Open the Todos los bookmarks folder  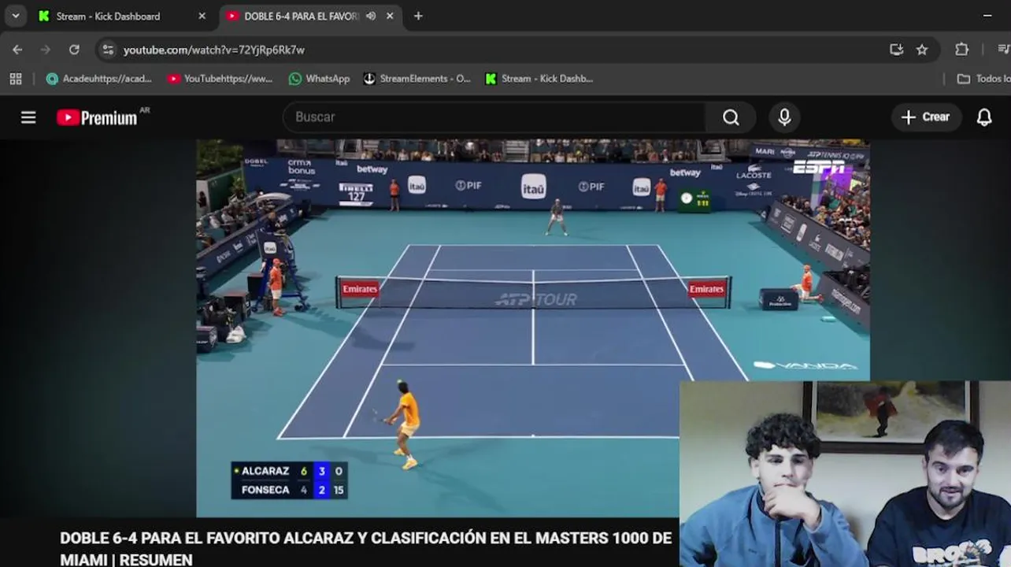pos(983,79)
